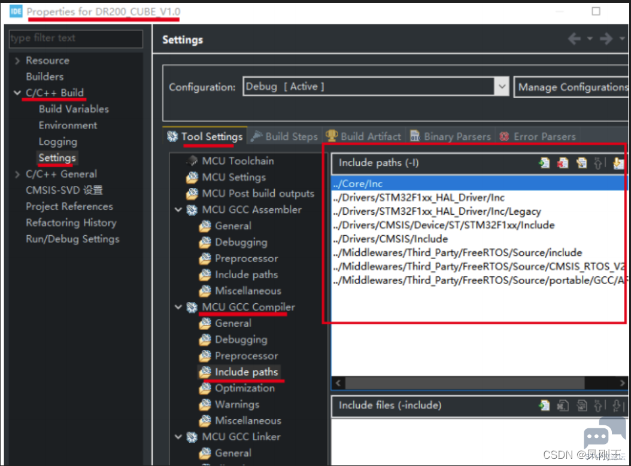This screenshot has height=466, width=631.
Task: Open the Binary Parsers tab
Action: (450, 137)
